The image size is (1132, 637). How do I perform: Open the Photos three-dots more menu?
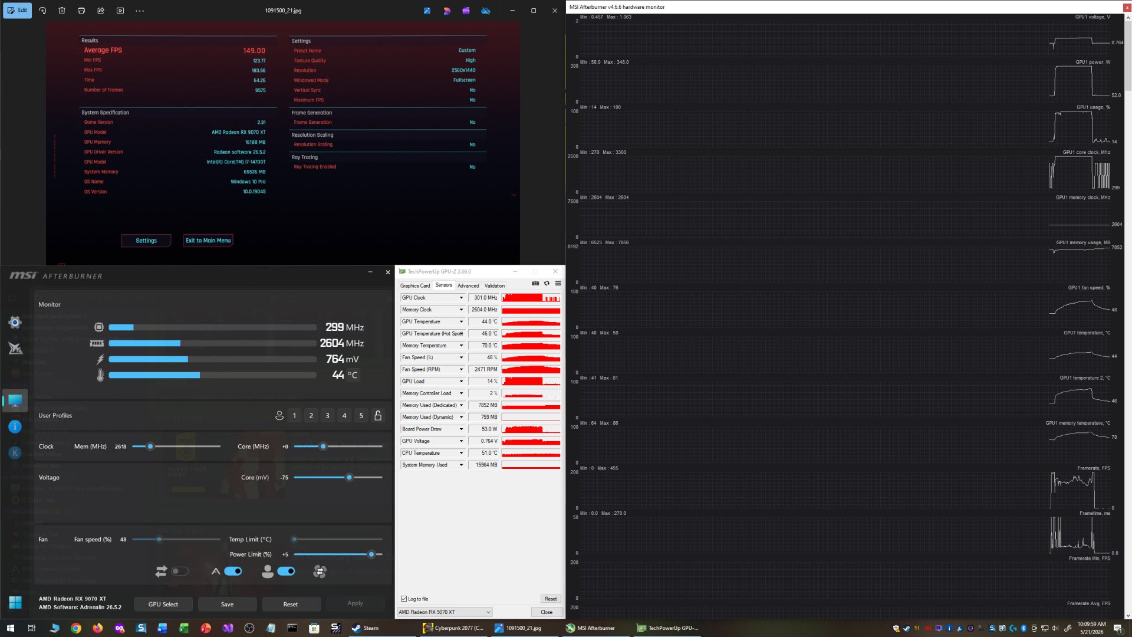pos(140,11)
